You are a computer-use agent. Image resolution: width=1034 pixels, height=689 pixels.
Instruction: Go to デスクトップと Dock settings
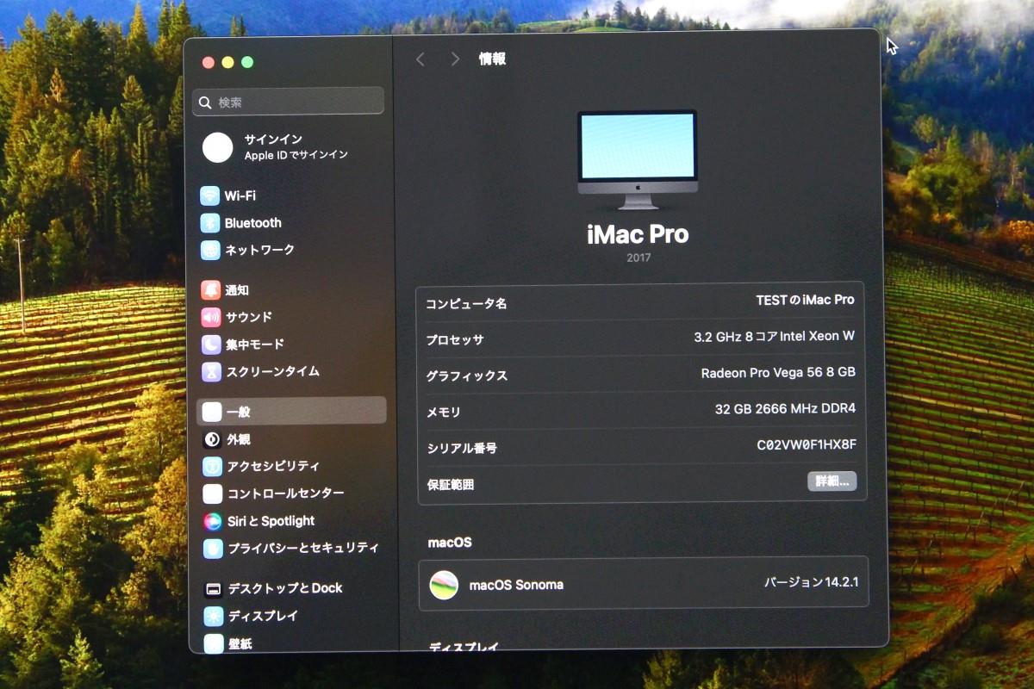point(284,588)
